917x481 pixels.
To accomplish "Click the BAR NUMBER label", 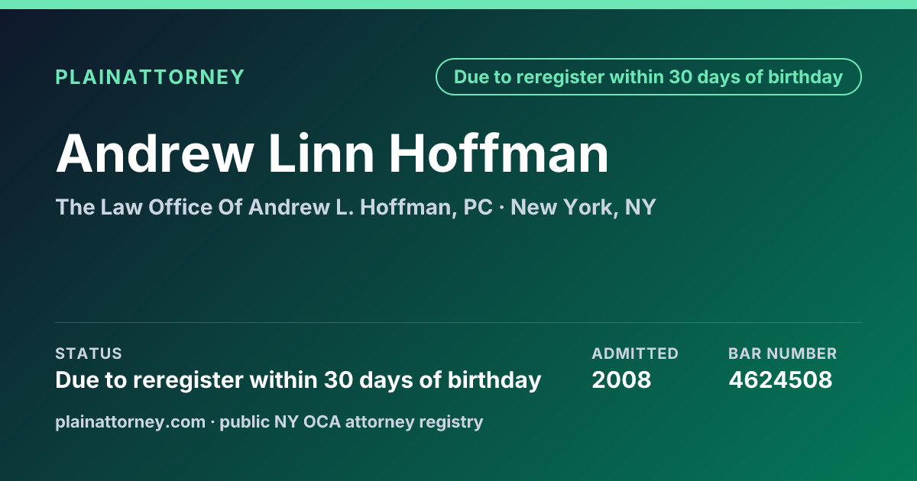I will [783, 353].
